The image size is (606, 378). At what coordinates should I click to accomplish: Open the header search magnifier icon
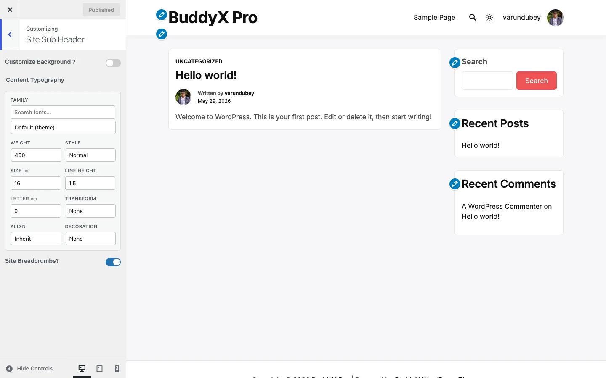tap(473, 17)
